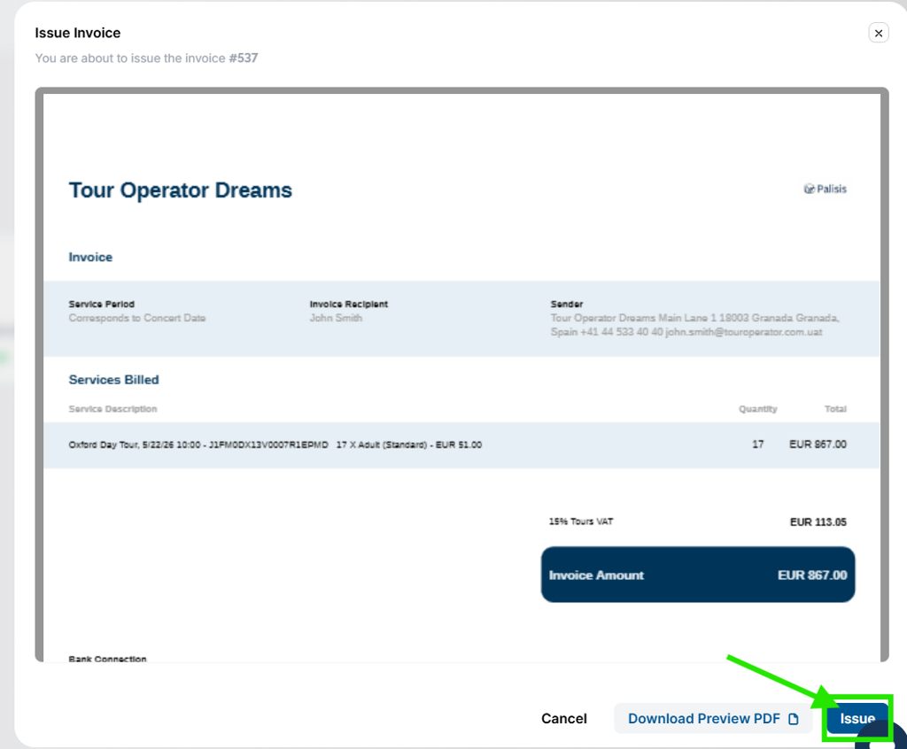This screenshot has height=749, width=907.
Task: Close the Issue Invoice dialog
Action: pyautogui.click(x=878, y=33)
